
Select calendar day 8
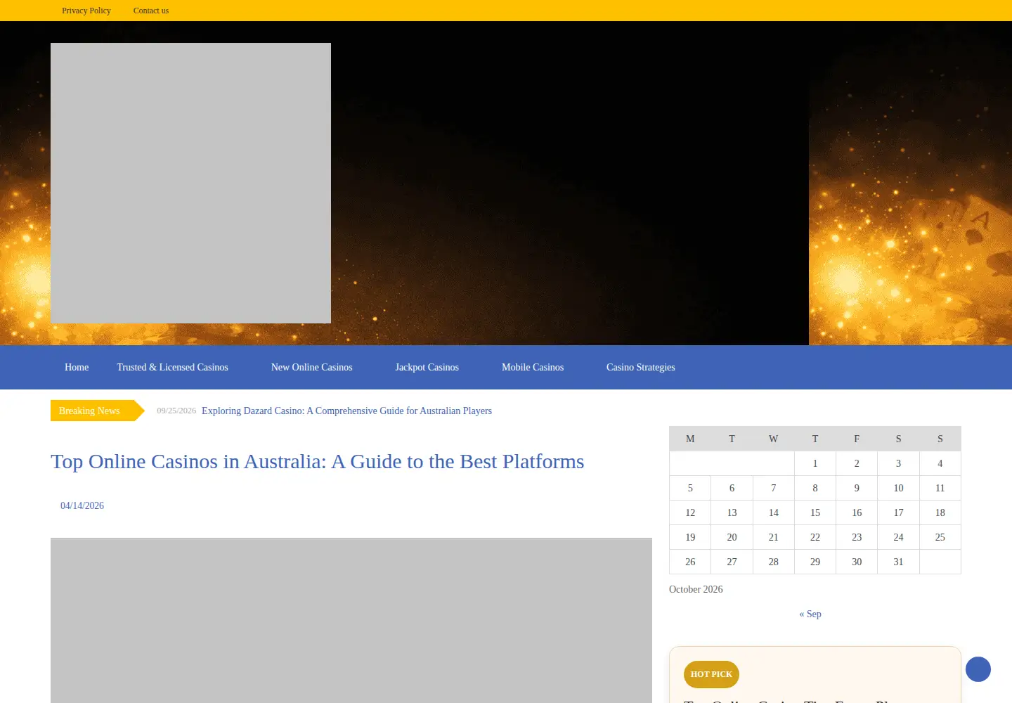[815, 488]
